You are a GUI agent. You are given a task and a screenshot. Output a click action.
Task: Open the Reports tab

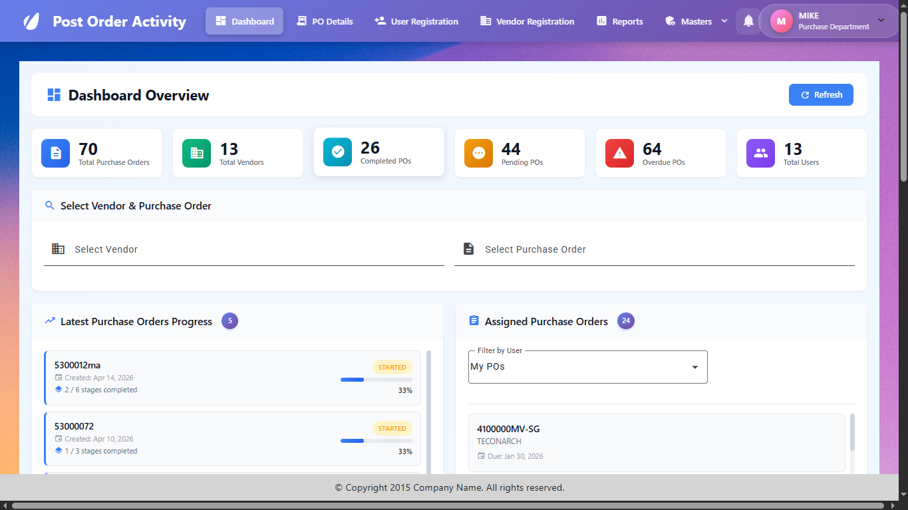pyautogui.click(x=619, y=21)
